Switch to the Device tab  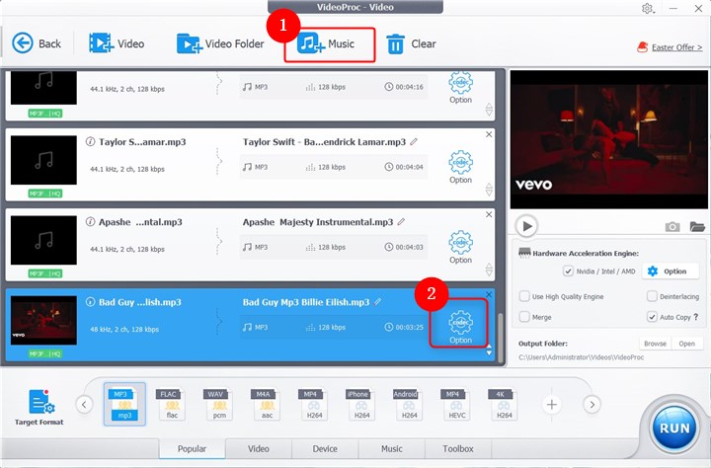tap(325, 448)
